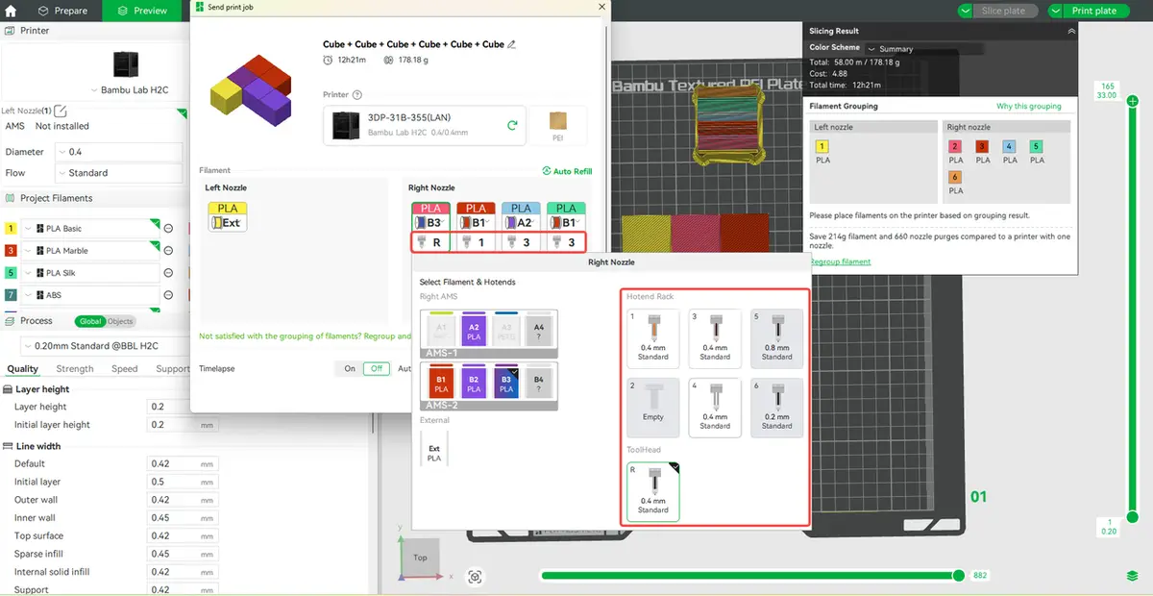This screenshot has height=596, width=1153.
Task: Open hotend selector 1 under first B1
Action: click(478, 242)
